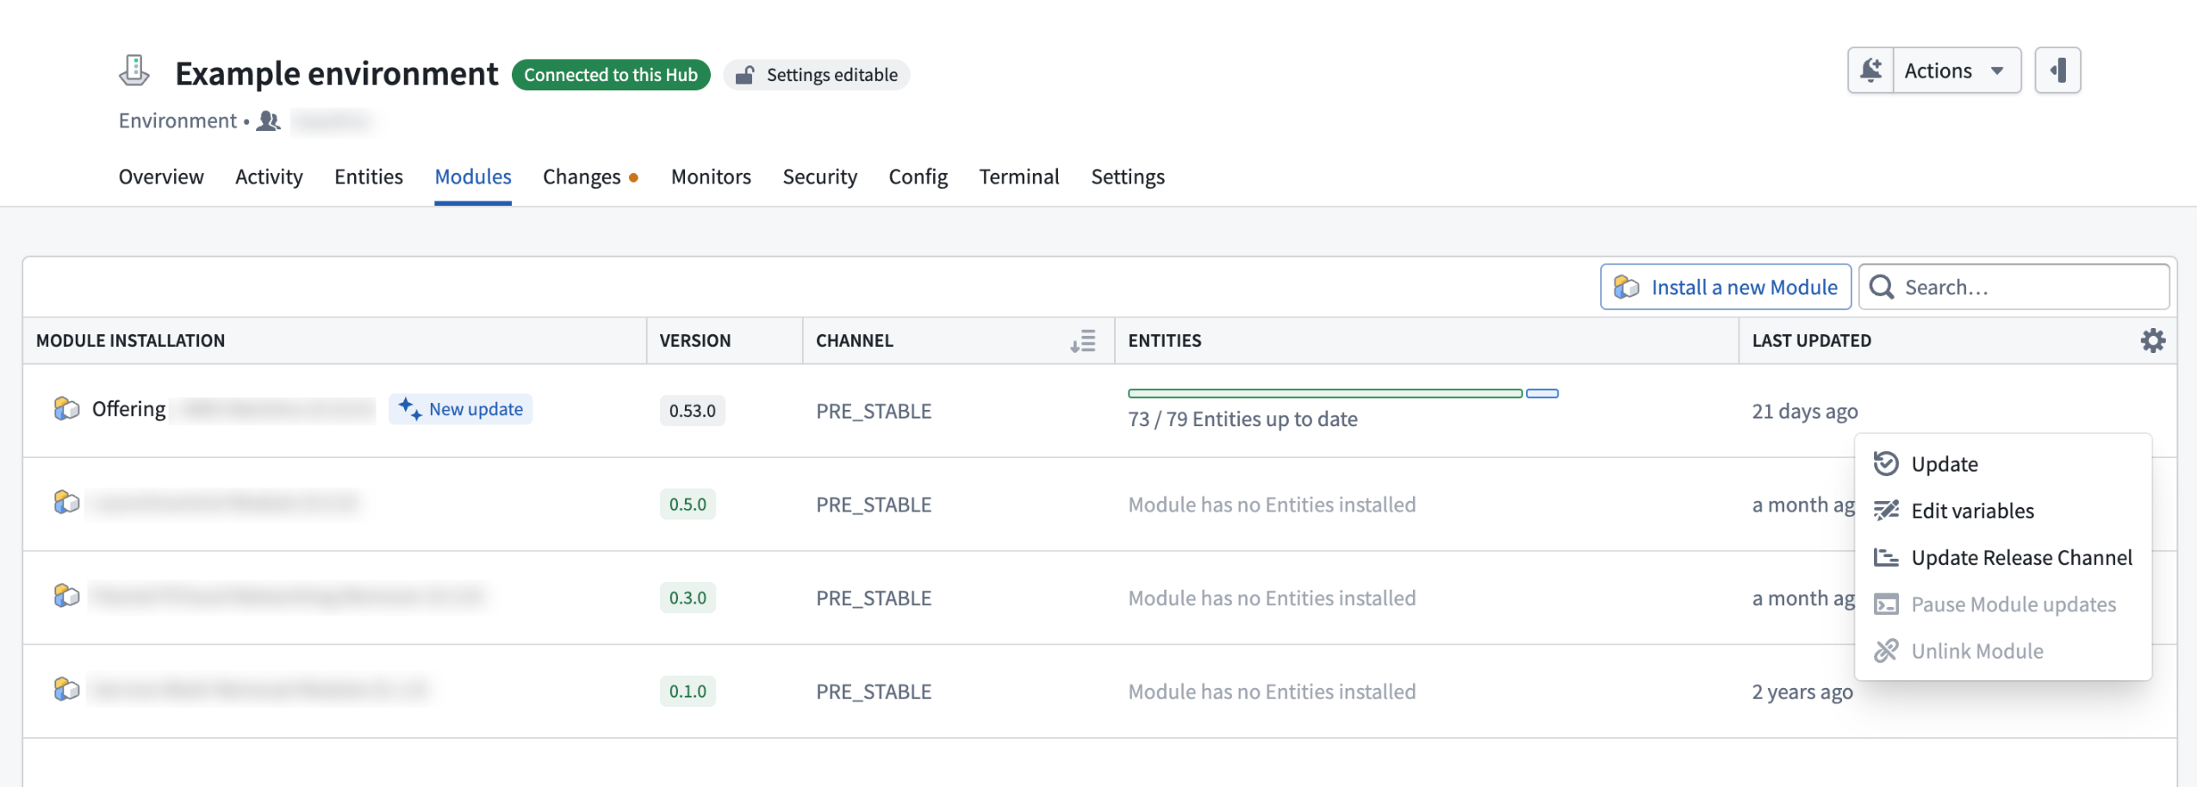Sort by the Channel column sort icon
Viewport: 2197px width, 787px height.
tap(1083, 341)
